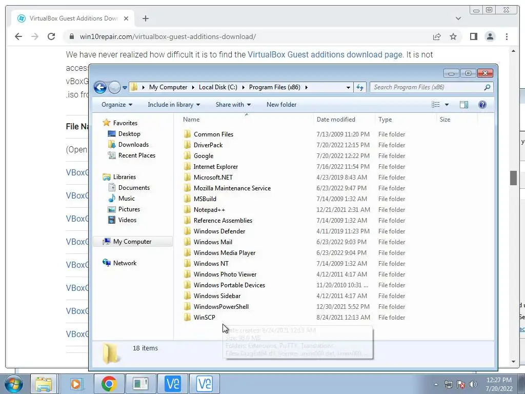The height and width of the screenshot is (394, 525).
Task: Click the Refresh button in Explorer address bar
Action: (x=360, y=87)
